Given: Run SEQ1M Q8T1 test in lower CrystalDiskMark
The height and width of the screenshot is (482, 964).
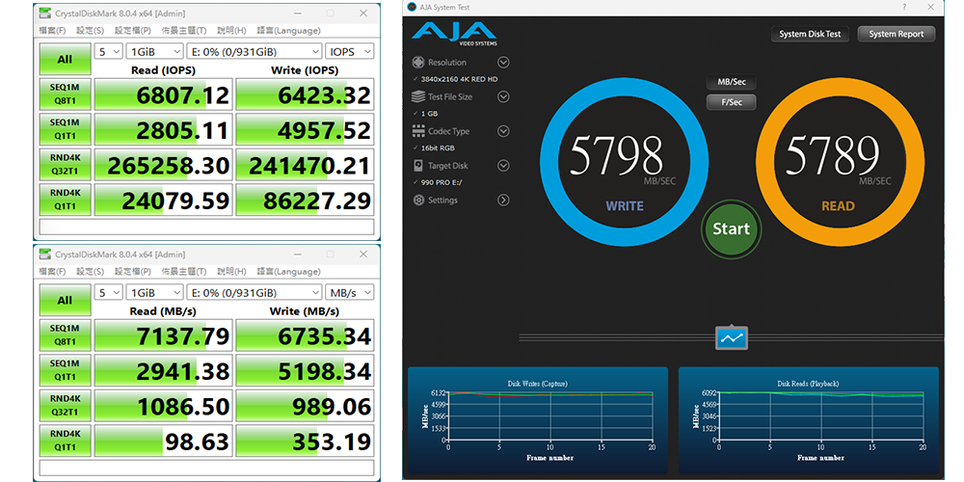Looking at the screenshot, I should tap(65, 335).
